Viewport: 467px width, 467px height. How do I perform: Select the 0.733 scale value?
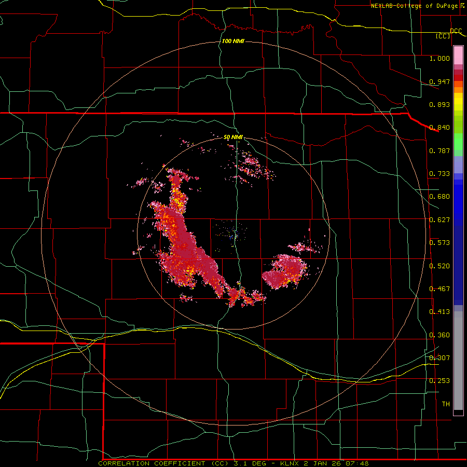point(439,174)
